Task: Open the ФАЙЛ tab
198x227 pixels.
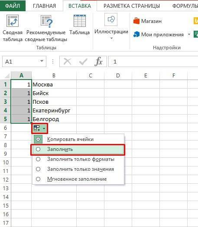Action: [13, 6]
